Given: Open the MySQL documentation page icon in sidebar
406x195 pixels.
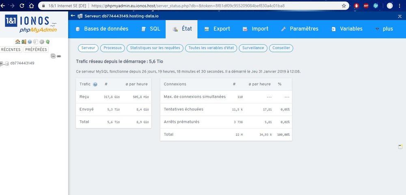Looking at the screenshot, I should (35, 42).
